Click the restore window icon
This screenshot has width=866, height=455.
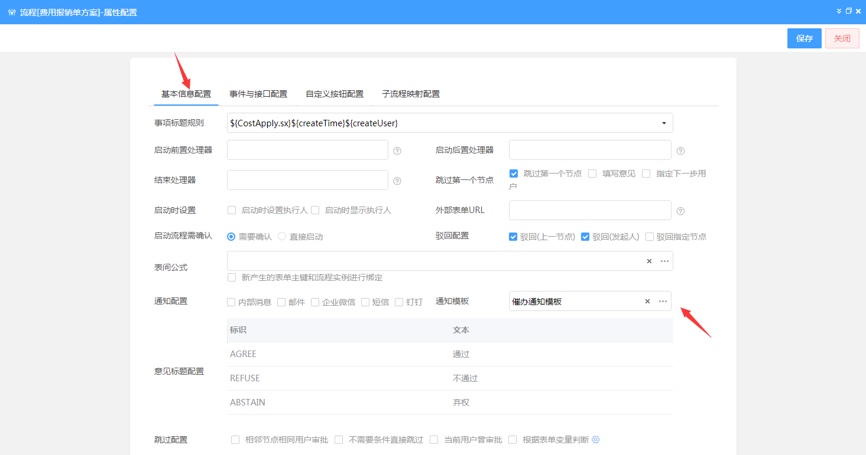pyautogui.click(x=849, y=11)
